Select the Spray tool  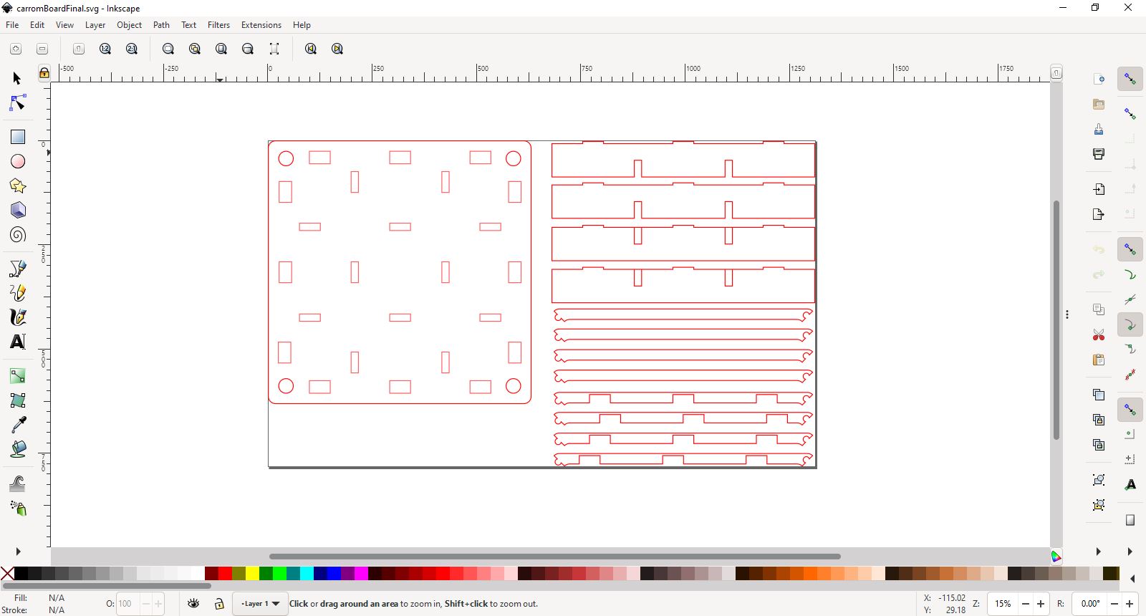tap(17, 508)
